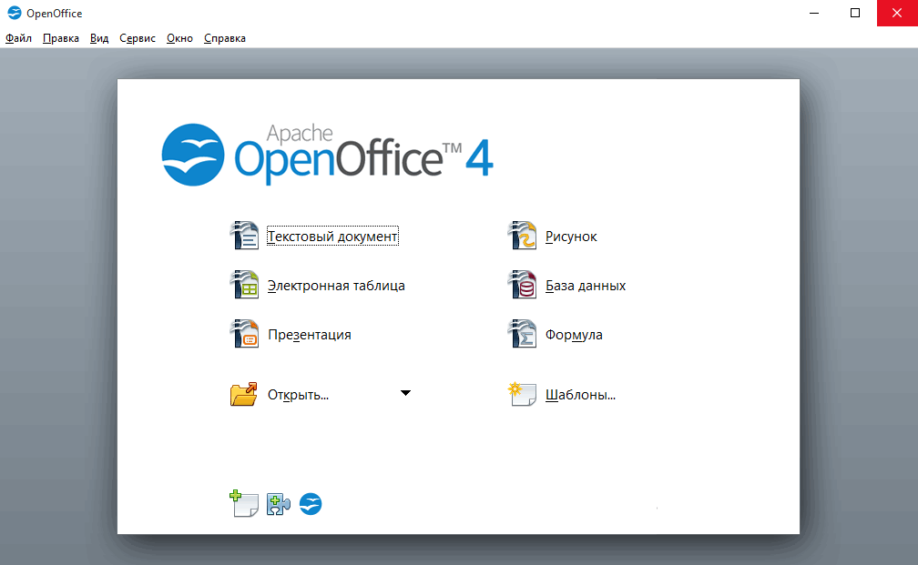The width and height of the screenshot is (918, 565).
Task: Close the OpenOffice window
Action: click(x=897, y=13)
